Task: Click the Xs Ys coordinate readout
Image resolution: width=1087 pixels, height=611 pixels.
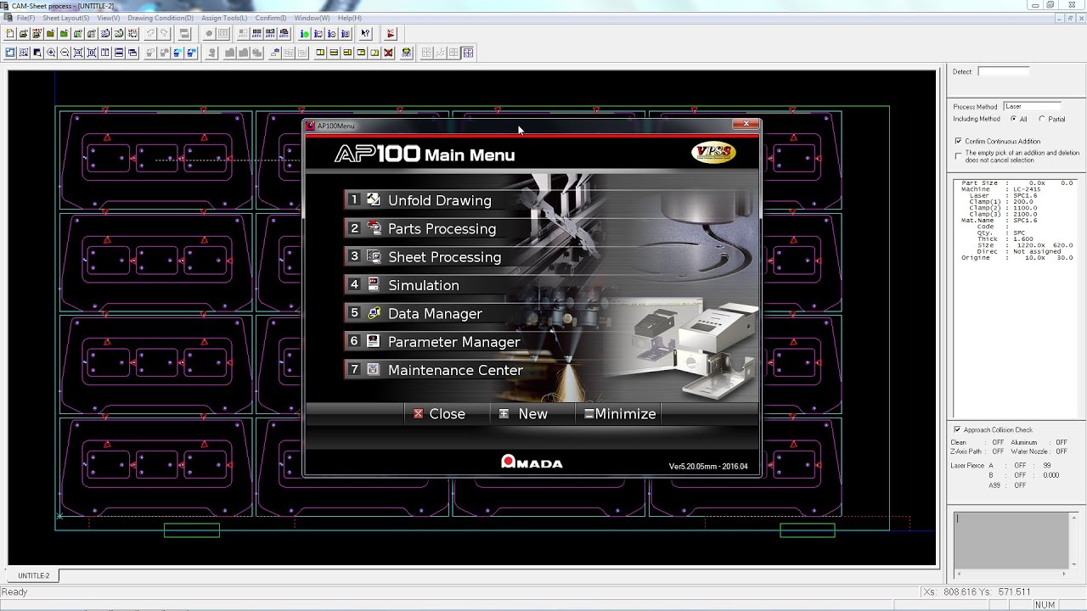Action: 976,591
